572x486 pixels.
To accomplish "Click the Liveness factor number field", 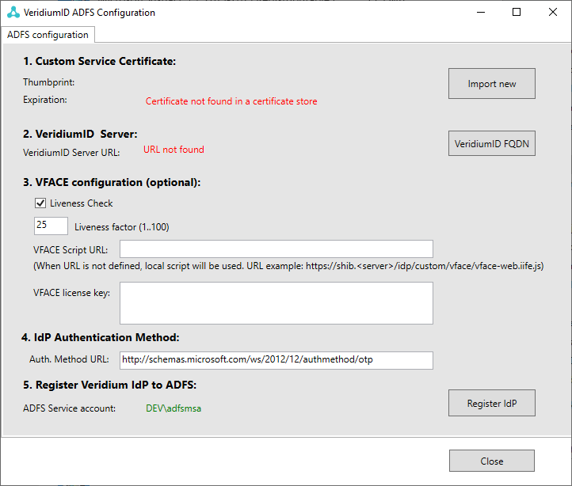I will tap(51, 226).
